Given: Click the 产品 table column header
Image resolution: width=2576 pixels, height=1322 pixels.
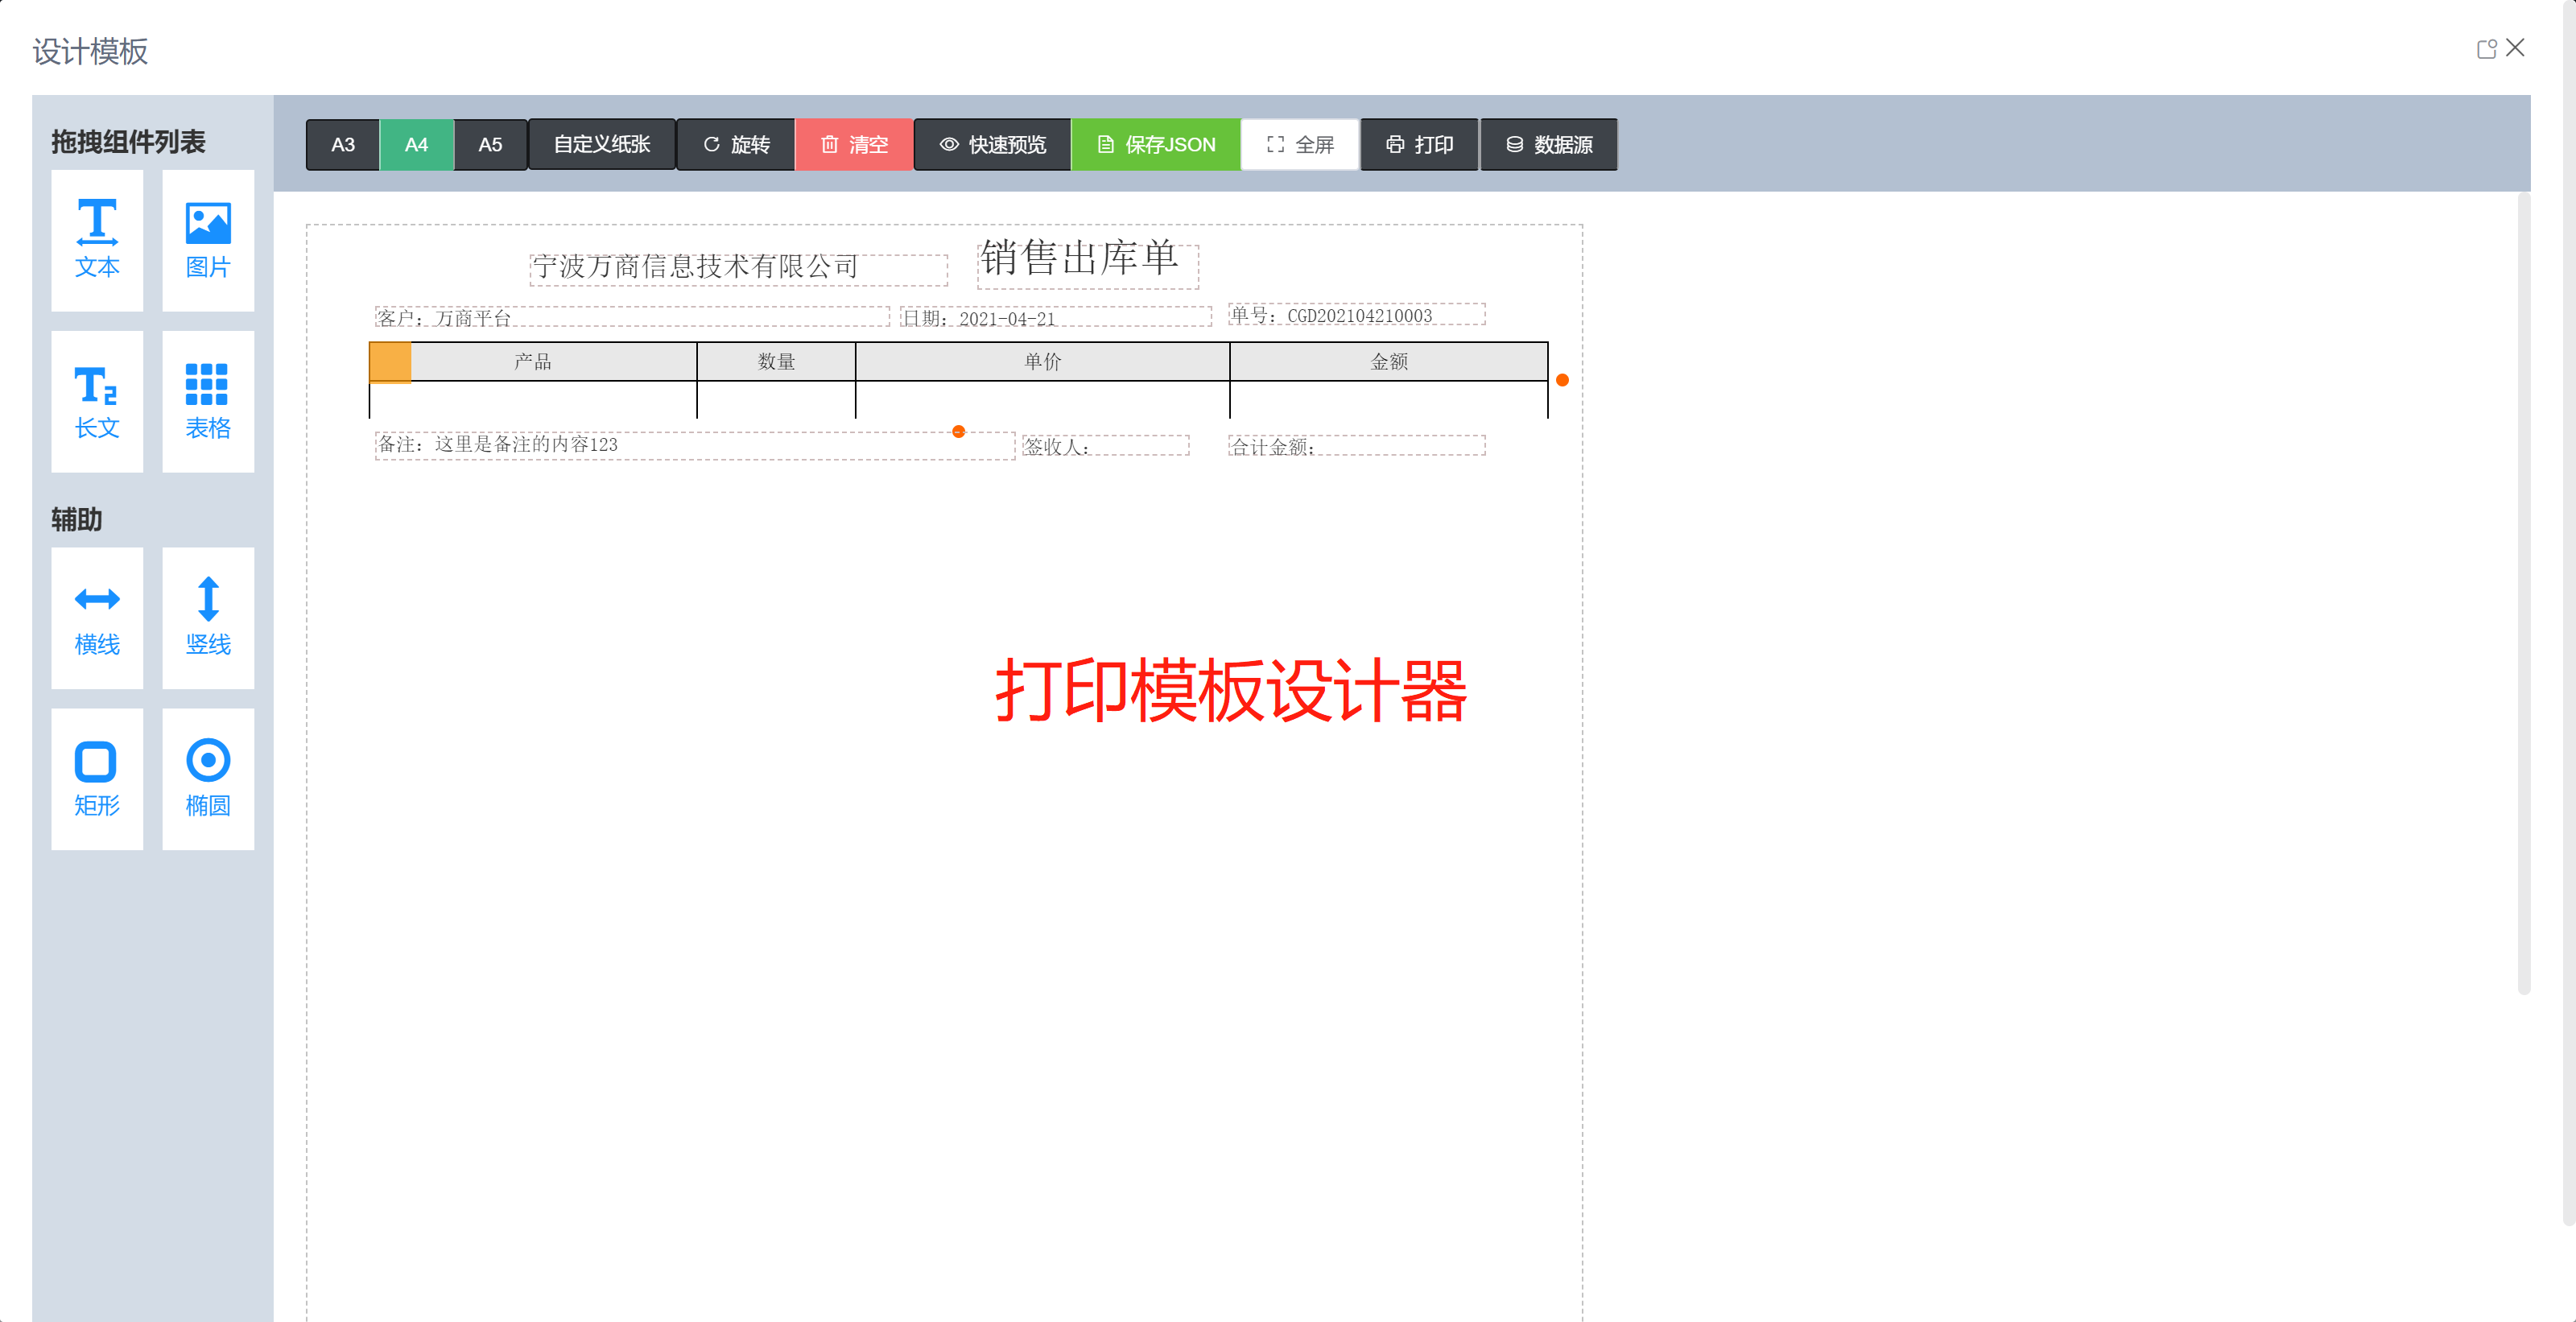Looking at the screenshot, I should click(x=533, y=361).
